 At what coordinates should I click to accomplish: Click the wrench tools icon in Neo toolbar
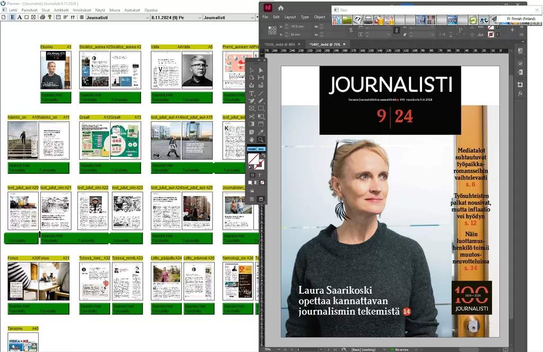tap(337, 20)
